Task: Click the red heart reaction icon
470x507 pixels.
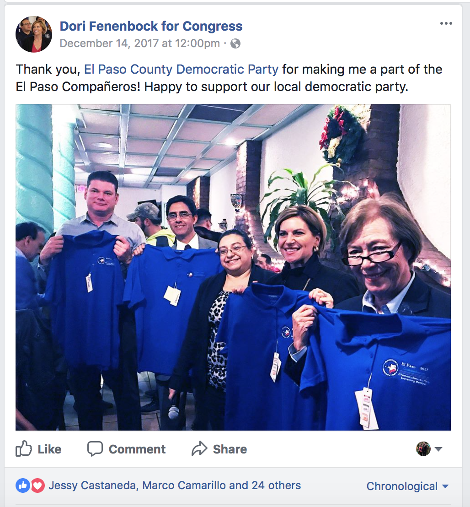Action: tap(37, 485)
